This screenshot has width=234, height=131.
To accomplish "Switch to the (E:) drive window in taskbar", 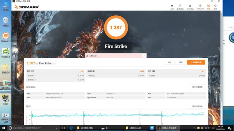I will [x=111, y=128].
